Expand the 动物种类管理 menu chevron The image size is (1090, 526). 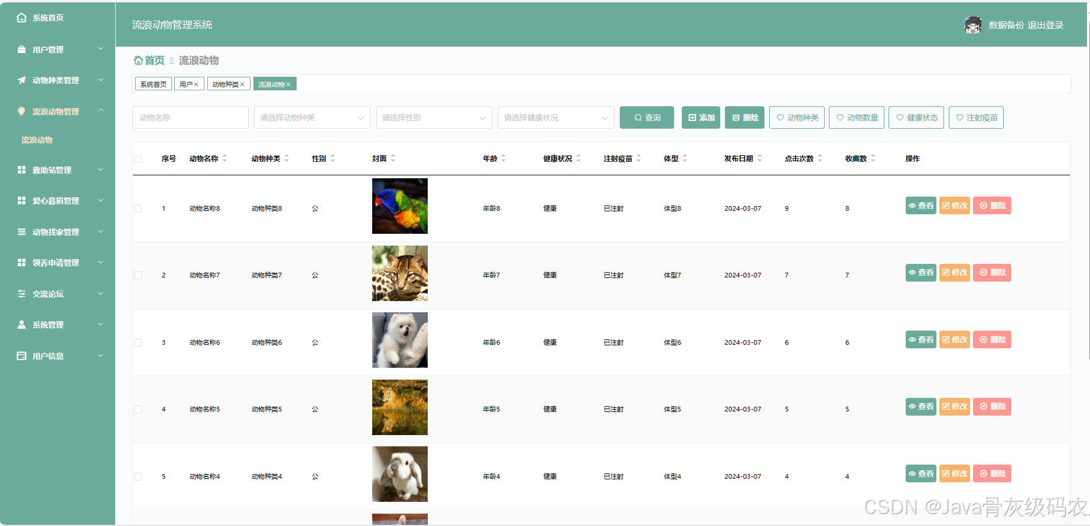coord(100,80)
